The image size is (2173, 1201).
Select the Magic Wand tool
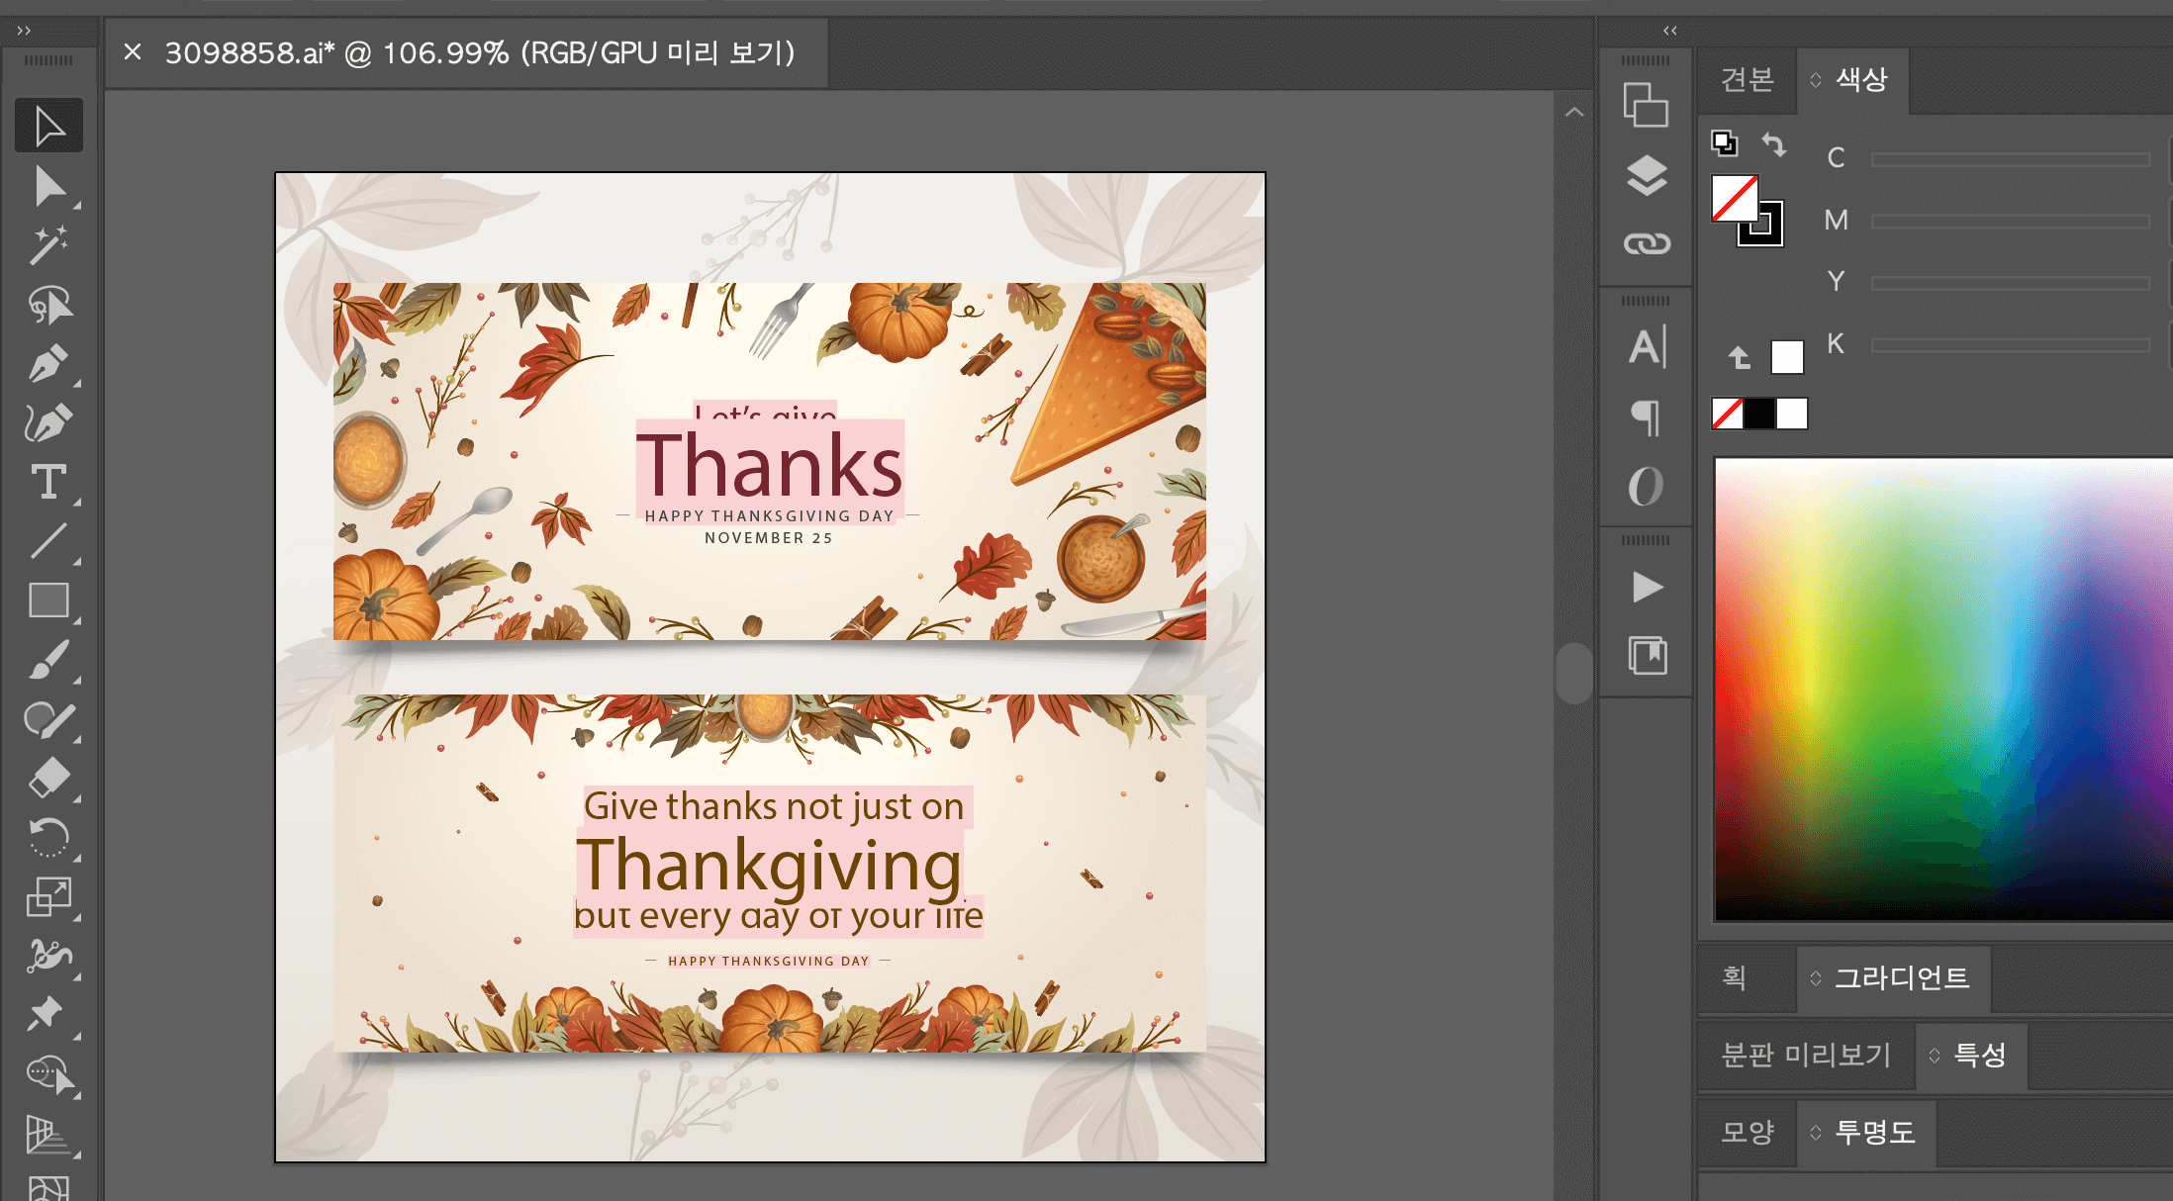[x=48, y=245]
